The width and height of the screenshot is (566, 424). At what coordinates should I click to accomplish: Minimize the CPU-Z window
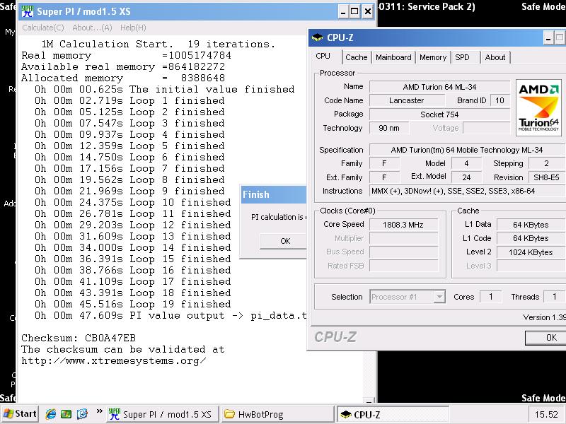coord(548,37)
